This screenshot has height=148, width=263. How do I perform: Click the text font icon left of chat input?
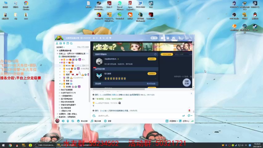click(x=94, y=116)
